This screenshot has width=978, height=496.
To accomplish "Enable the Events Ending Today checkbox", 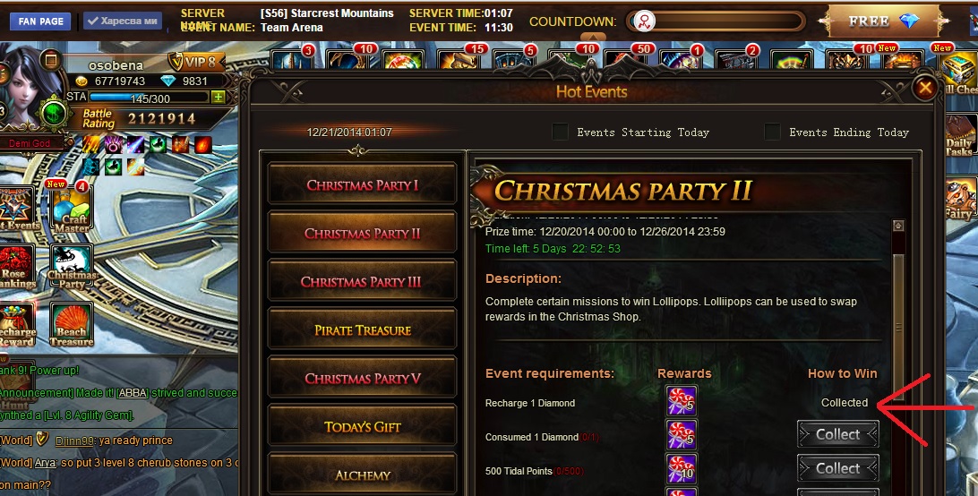I will tap(772, 132).
